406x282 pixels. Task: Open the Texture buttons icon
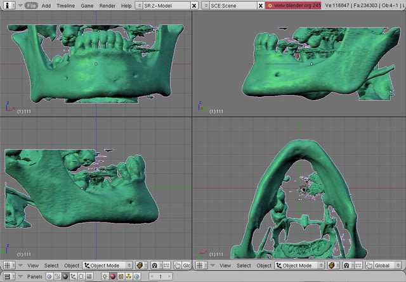tap(121, 276)
